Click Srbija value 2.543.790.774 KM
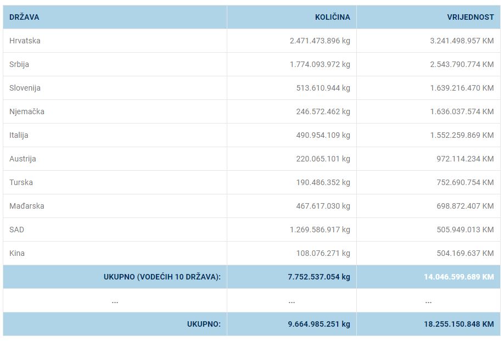Viewport: 504px width, 341px height. point(462,64)
